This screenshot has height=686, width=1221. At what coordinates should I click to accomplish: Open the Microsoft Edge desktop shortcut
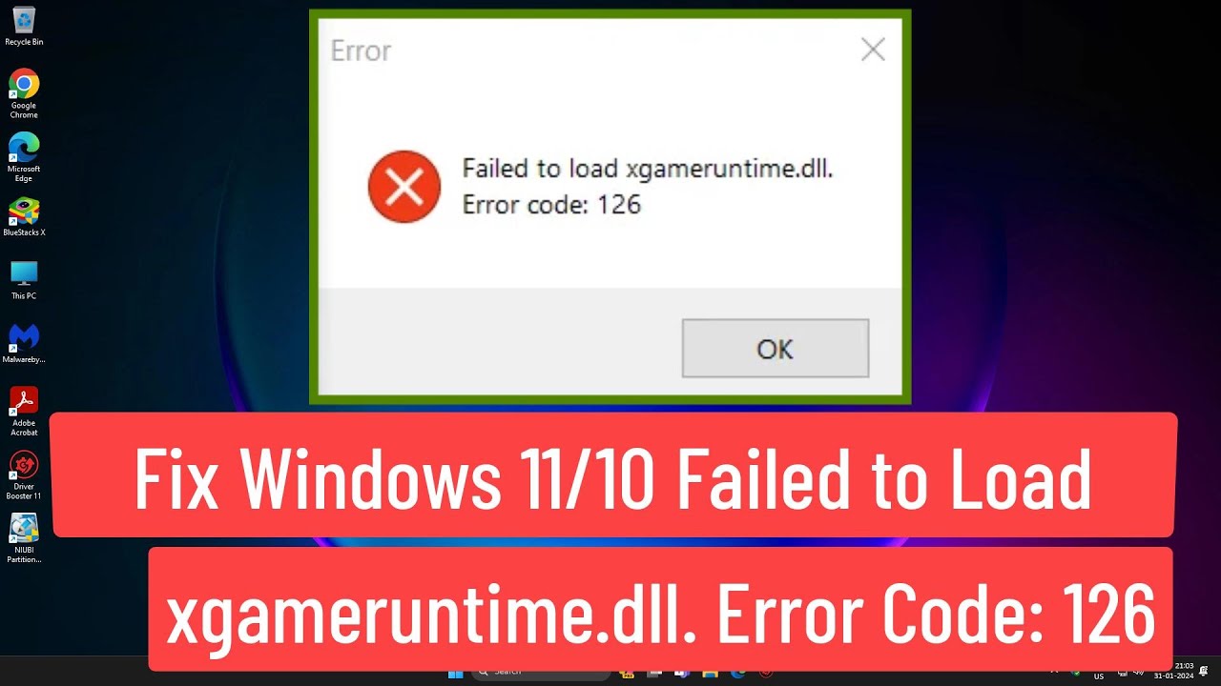tap(24, 157)
